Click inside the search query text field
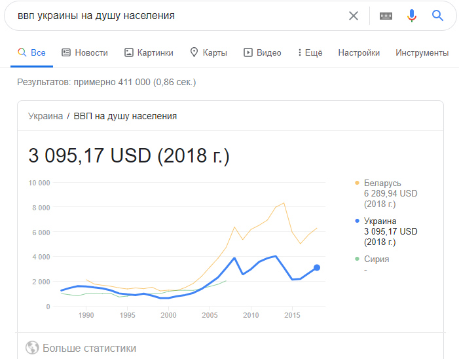 (177, 16)
